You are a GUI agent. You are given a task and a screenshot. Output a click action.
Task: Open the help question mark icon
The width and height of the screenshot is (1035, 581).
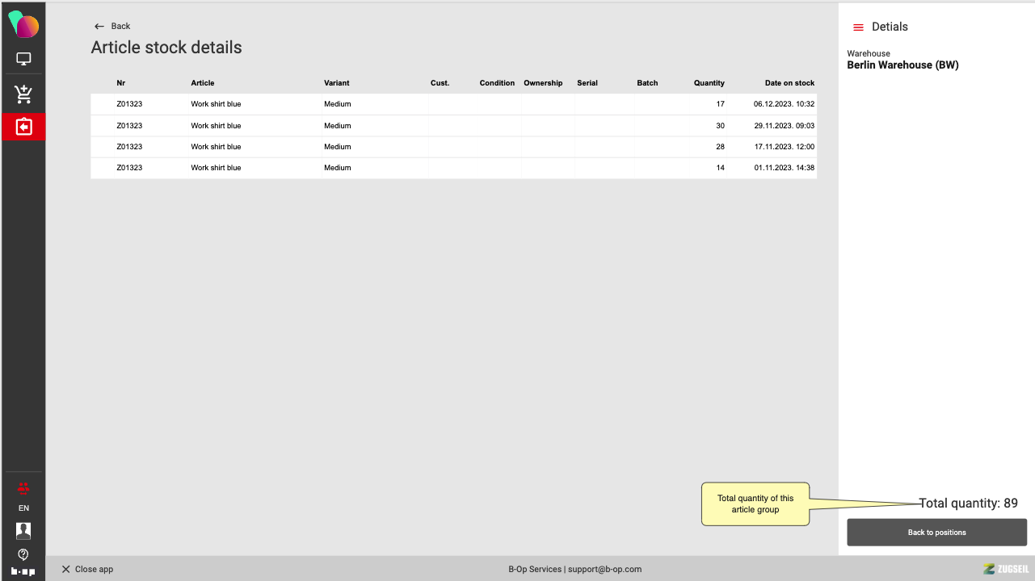pos(23,554)
